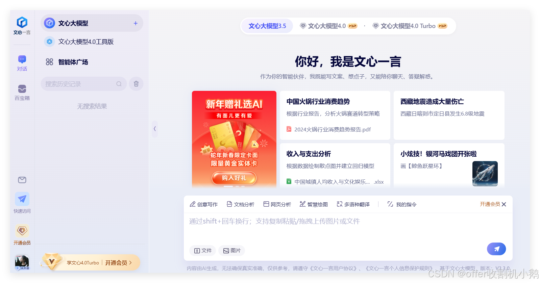This screenshot has width=540, height=283.
Task: Open the user avatar at bottom left
Action: [x=22, y=262]
